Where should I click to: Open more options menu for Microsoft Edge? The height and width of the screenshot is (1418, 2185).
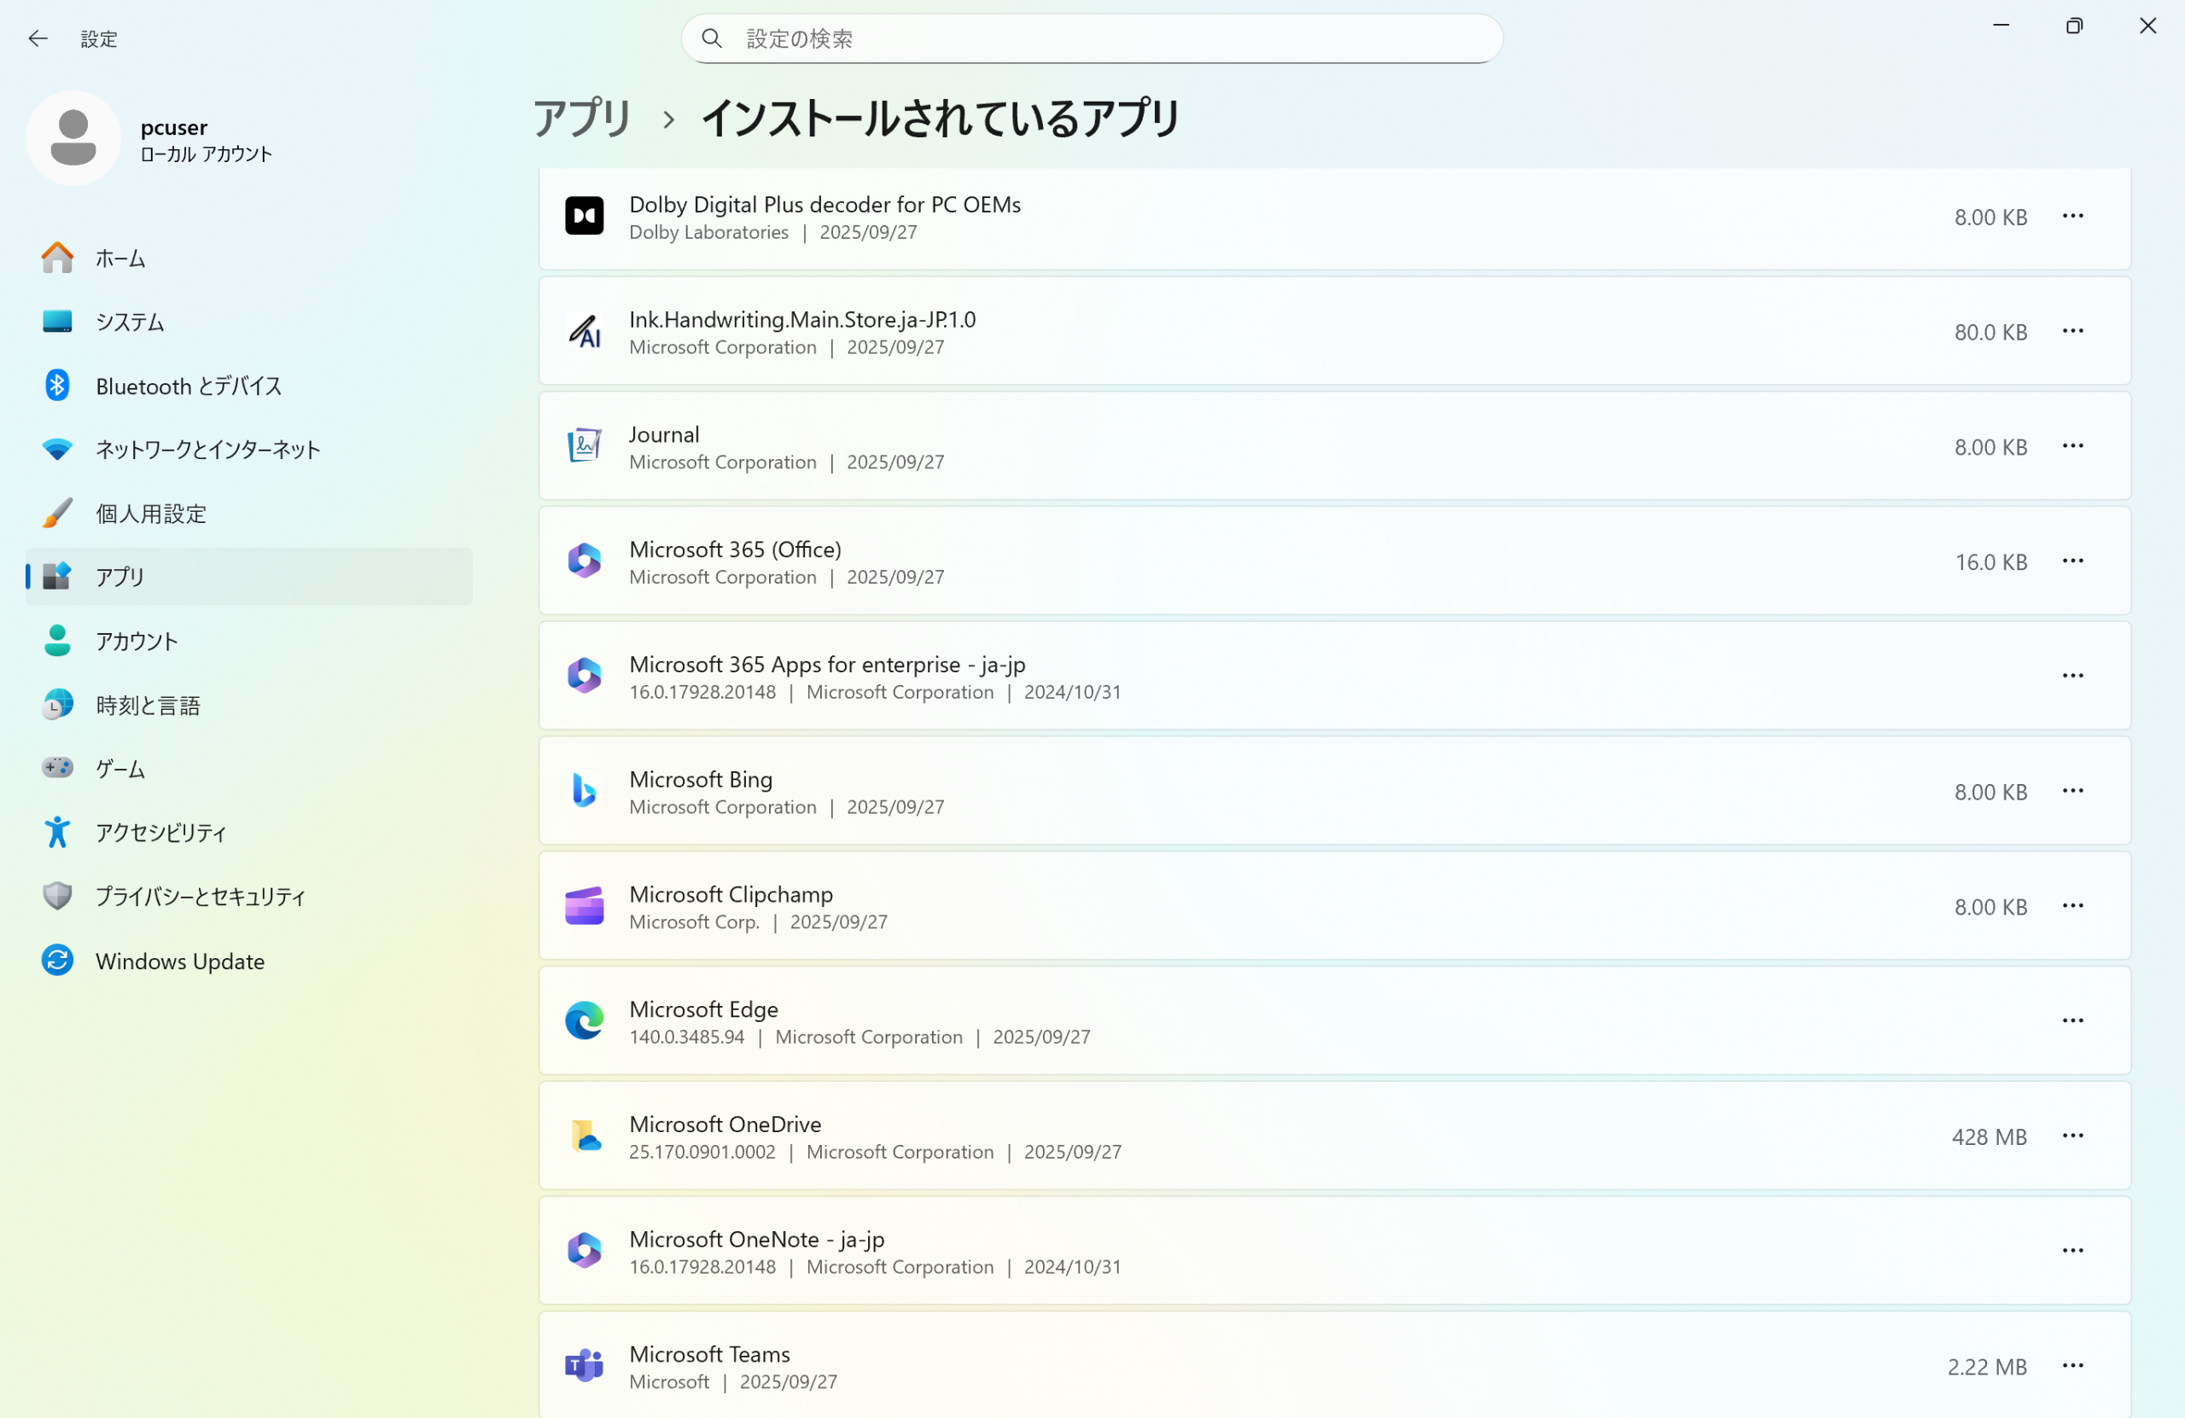tap(2072, 1020)
